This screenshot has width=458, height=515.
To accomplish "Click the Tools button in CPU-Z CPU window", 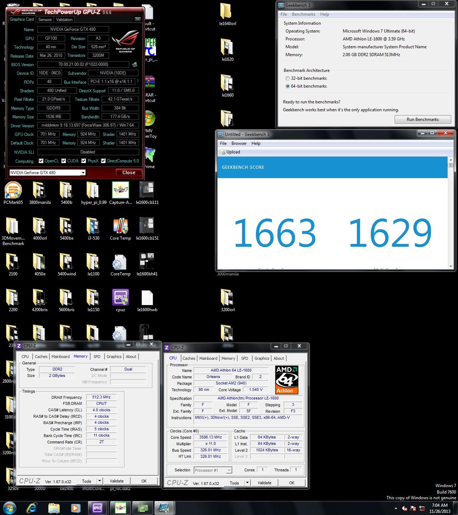I will [234, 483].
